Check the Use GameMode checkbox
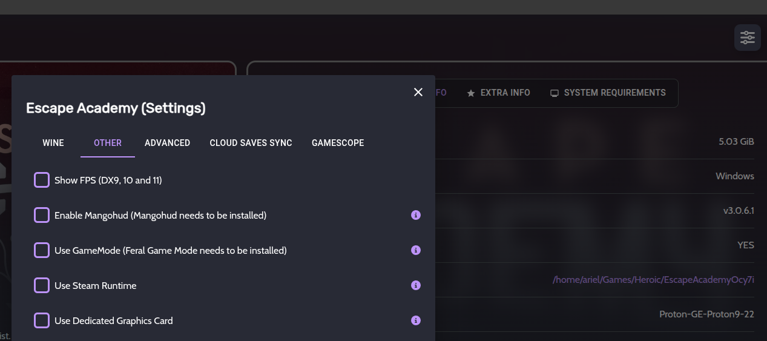 point(42,250)
